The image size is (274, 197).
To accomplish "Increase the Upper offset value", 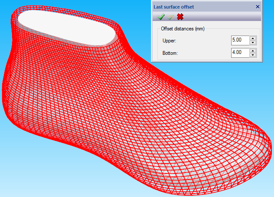I will [253, 38].
